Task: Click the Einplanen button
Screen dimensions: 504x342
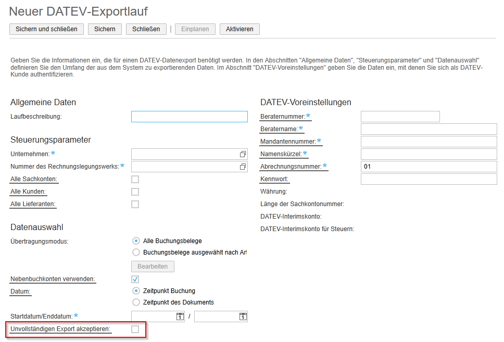Action: pos(195,29)
